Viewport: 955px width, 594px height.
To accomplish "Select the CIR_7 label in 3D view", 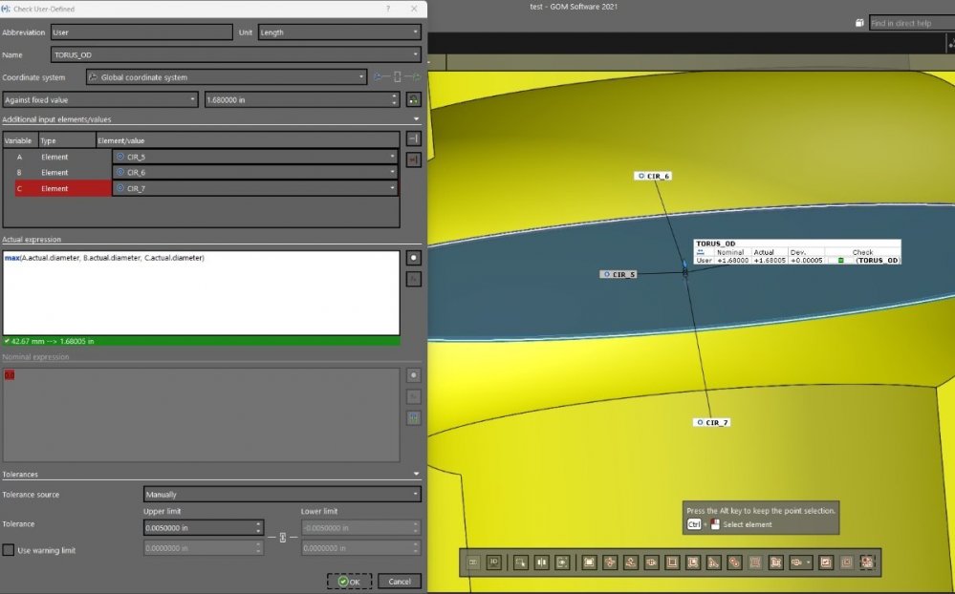I will [x=712, y=422].
